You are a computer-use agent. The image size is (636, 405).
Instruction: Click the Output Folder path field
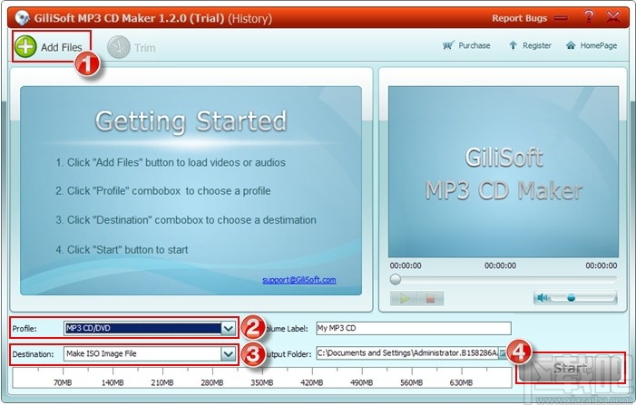(406, 353)
